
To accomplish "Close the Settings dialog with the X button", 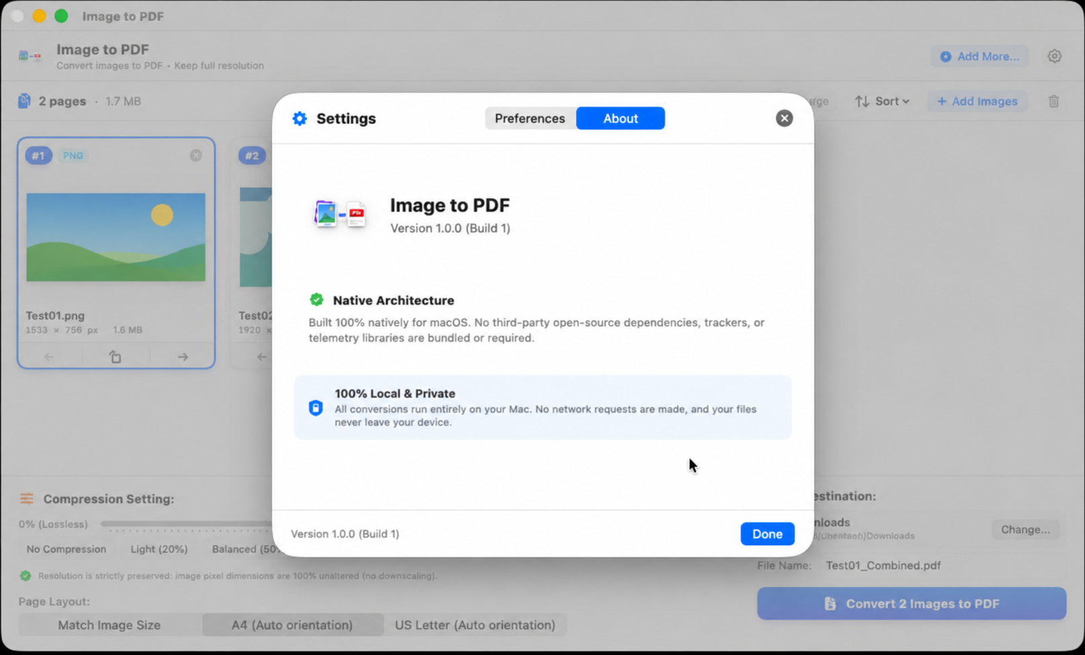I will pyautogui.click(x=784, y=118).
